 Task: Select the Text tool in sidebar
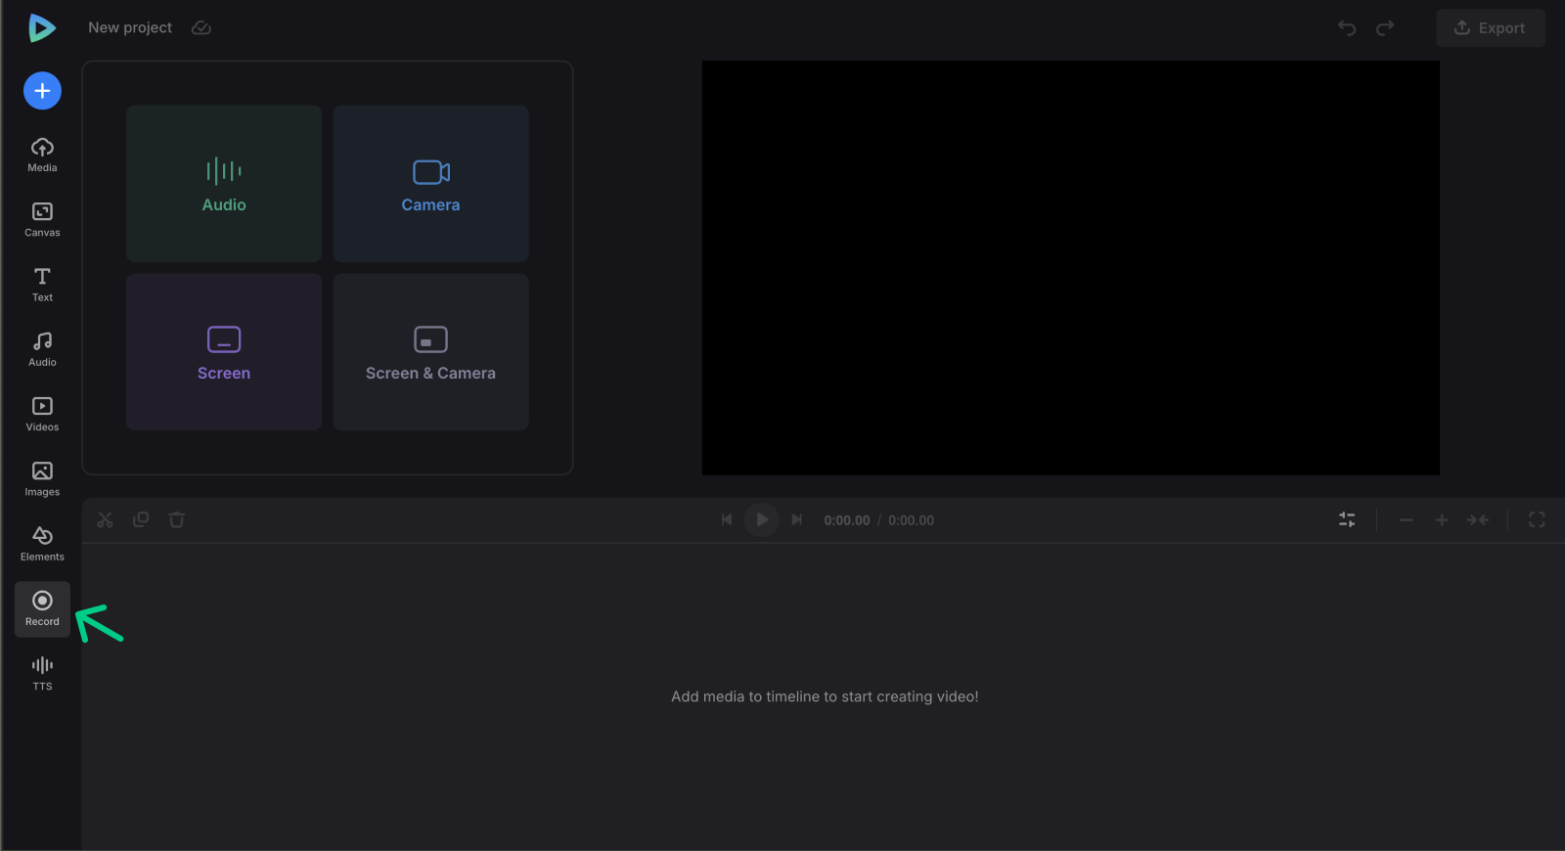click(x=42, y=284)
